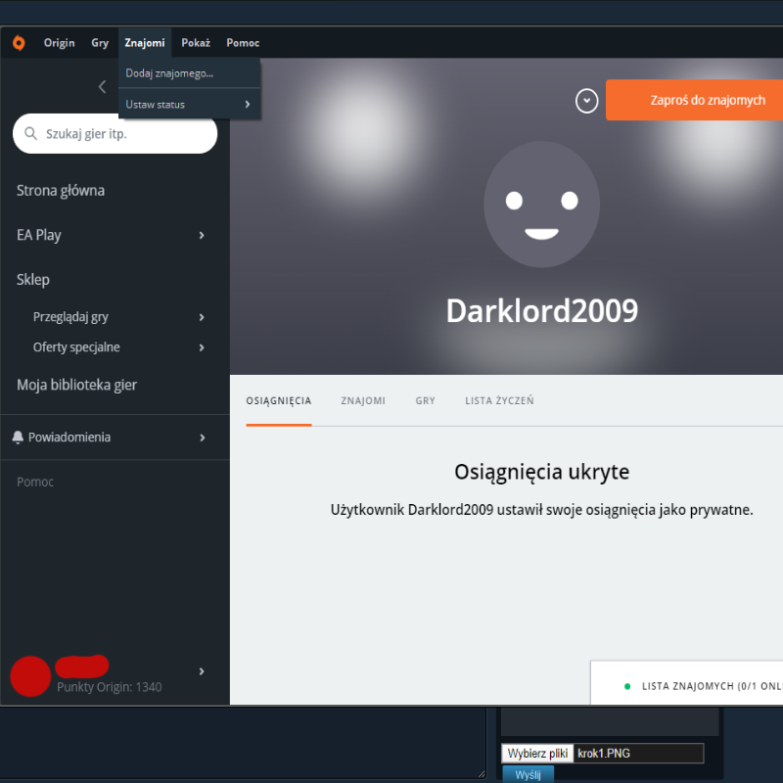Choose Dodaj znajomego... from the dropdown
This screenshot has width=783, height=783.
[x=189, y=73]
